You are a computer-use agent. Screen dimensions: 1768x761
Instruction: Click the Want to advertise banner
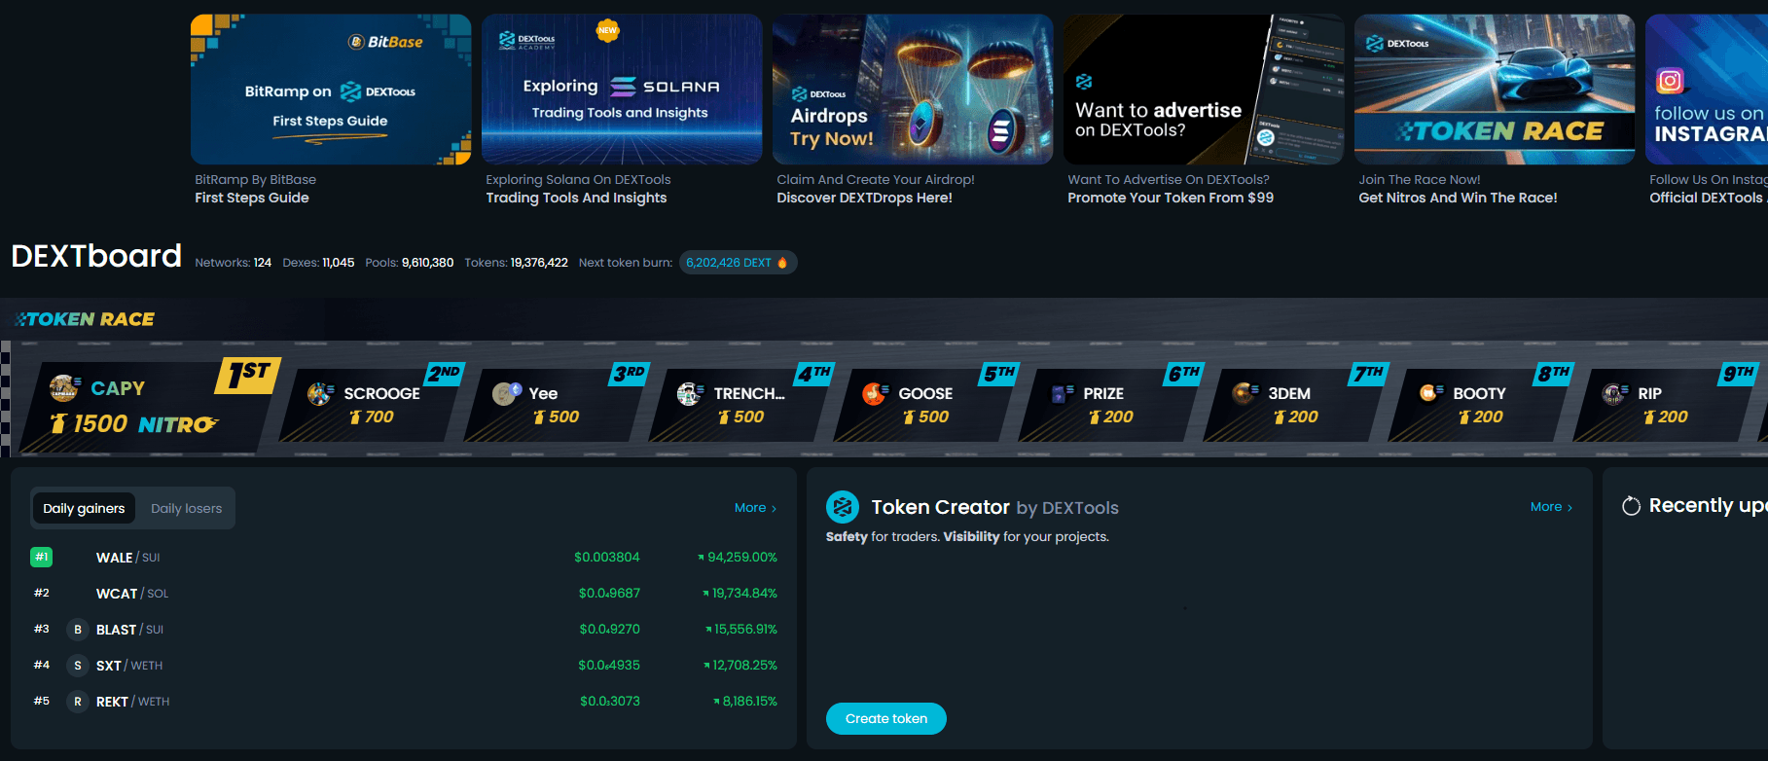[1204, 90]
